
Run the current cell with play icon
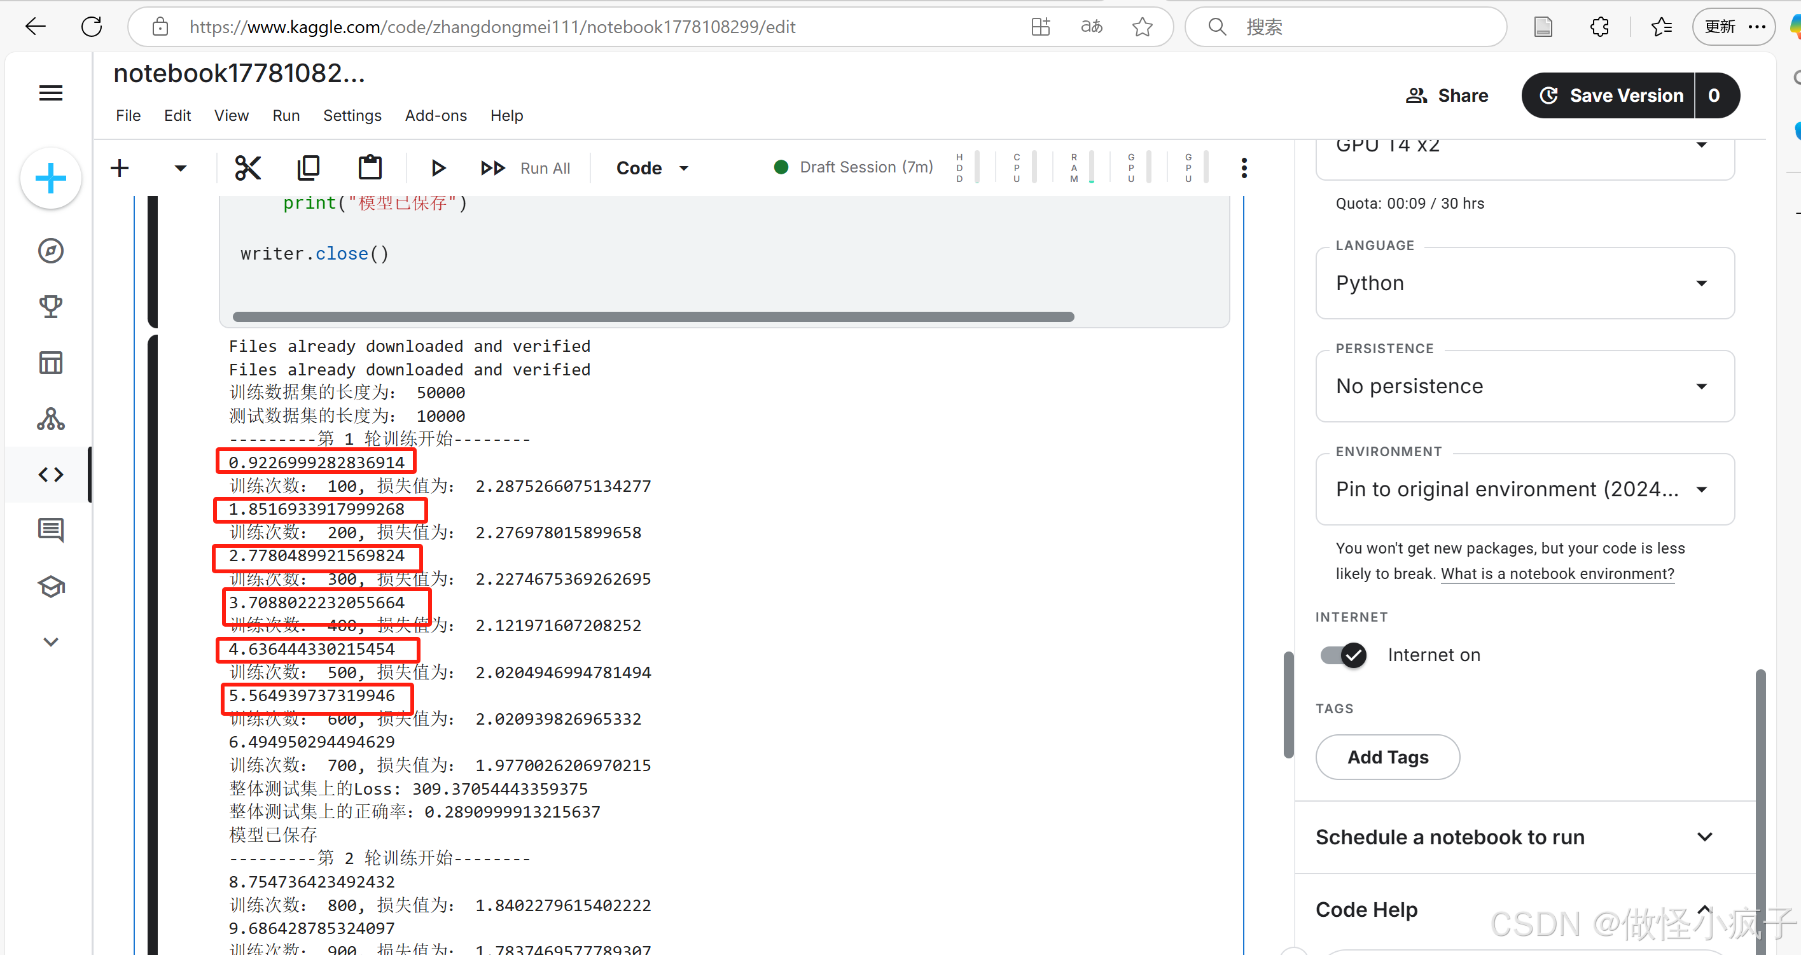pyautogui.click(x=438, y=168)
